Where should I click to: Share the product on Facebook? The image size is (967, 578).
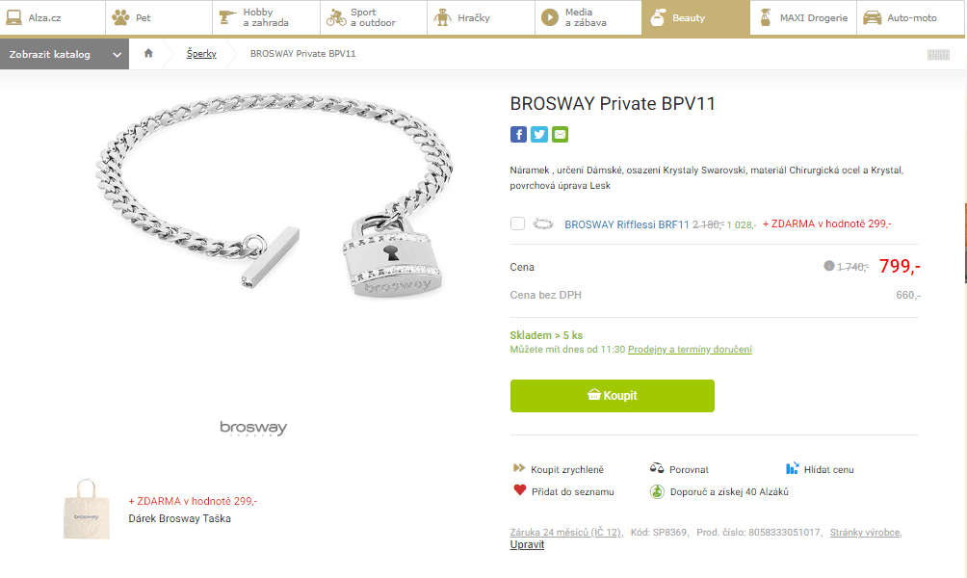pyautogui.click(x=518, y=134)
